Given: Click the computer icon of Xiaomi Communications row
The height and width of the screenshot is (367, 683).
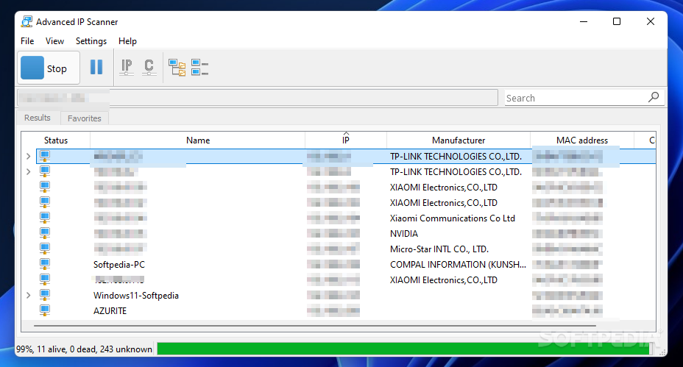Looking at the screenshot, I should tap(44, 218).
